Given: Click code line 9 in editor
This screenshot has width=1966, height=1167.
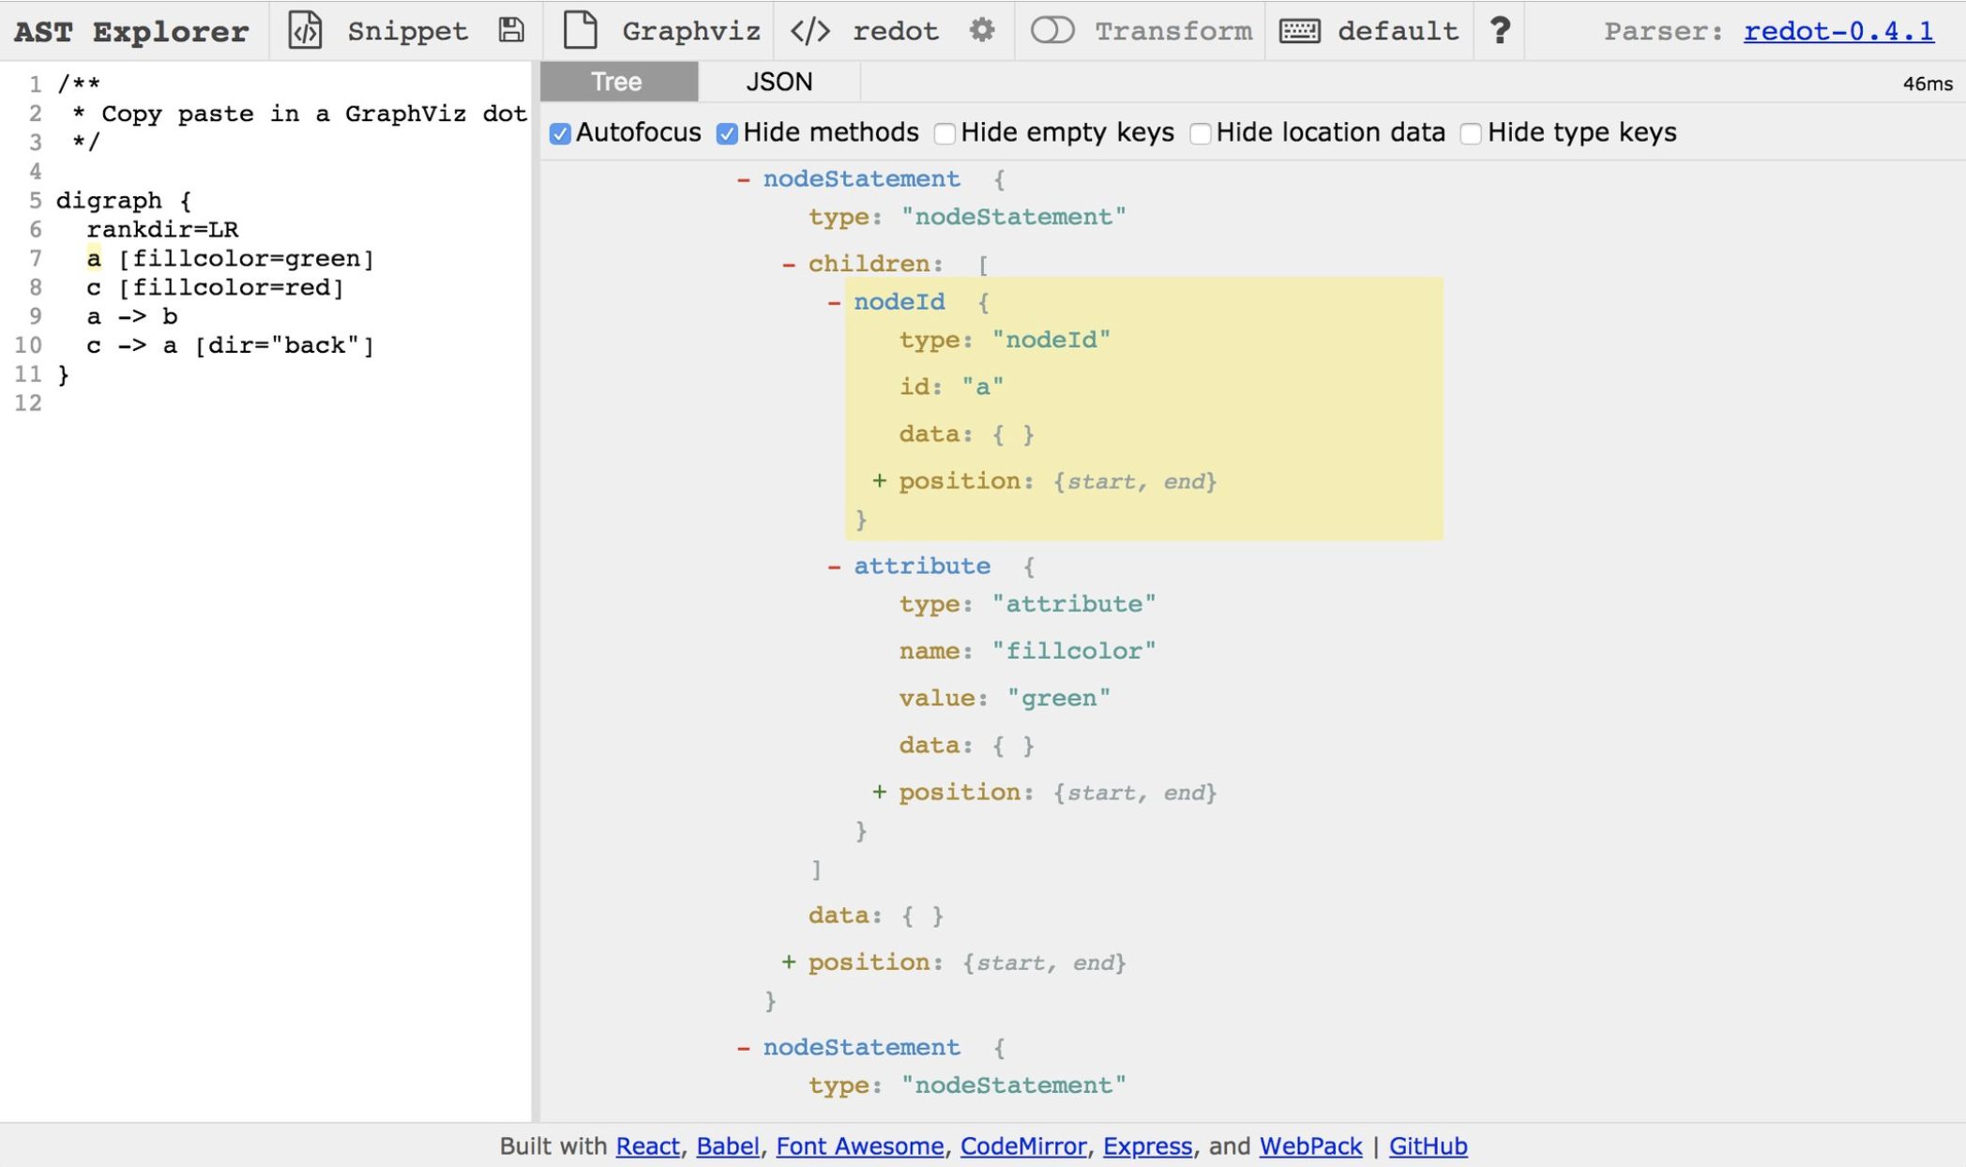Looking at the screenshot, I should [132, 316].
